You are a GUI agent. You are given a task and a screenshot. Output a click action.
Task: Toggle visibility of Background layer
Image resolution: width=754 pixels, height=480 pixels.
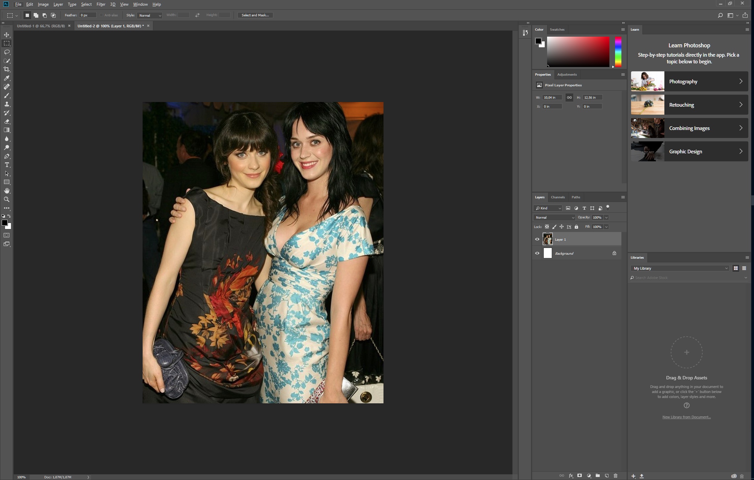tap(537, 253)
